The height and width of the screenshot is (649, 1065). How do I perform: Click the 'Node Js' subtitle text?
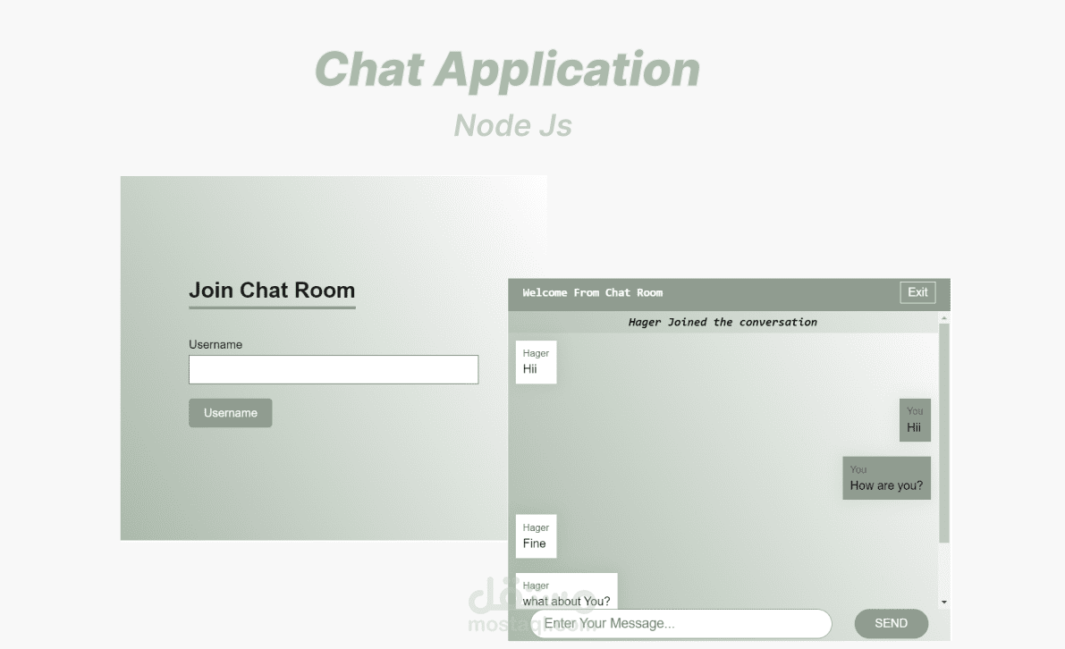point(512,125)
